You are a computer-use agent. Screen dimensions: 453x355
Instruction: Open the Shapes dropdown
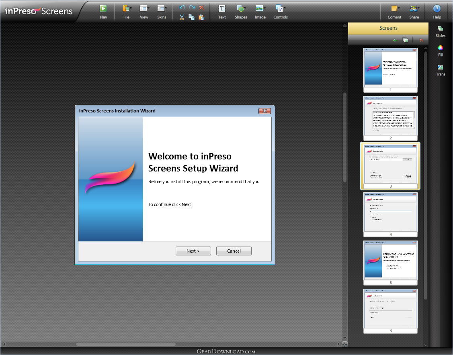coord(241,12)
